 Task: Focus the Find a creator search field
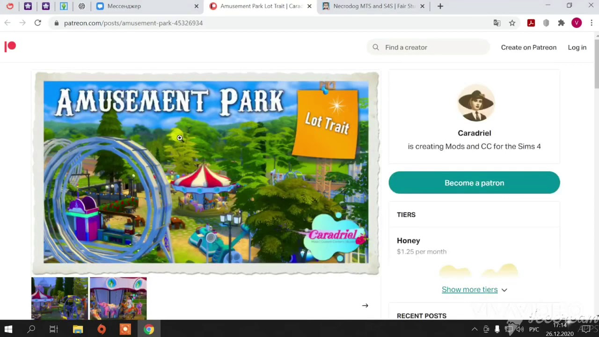click(x=428, y=47)
